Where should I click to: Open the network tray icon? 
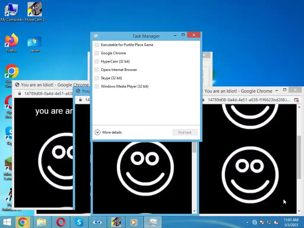click(269, 222)
